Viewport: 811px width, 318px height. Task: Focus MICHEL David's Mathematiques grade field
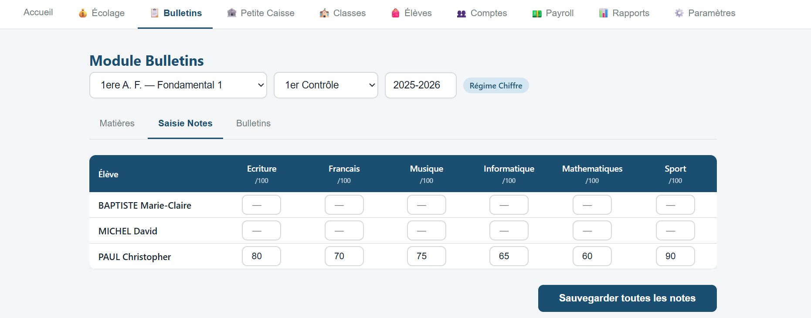(592, 230)
